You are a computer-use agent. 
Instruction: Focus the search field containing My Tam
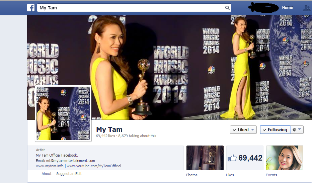click(134, 8)
